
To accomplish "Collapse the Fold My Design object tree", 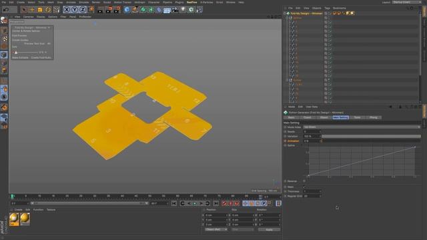I will 285,13.
